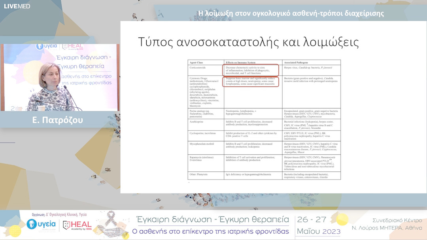Click the hands-holding-ribbon artwork near the footer

pos(112,231)
